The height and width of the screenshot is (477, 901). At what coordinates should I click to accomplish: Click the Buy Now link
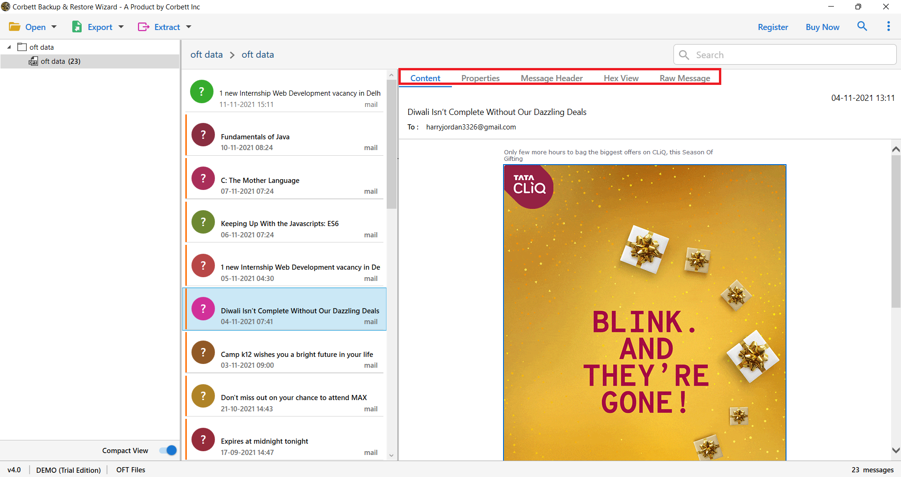pos(823,27)
